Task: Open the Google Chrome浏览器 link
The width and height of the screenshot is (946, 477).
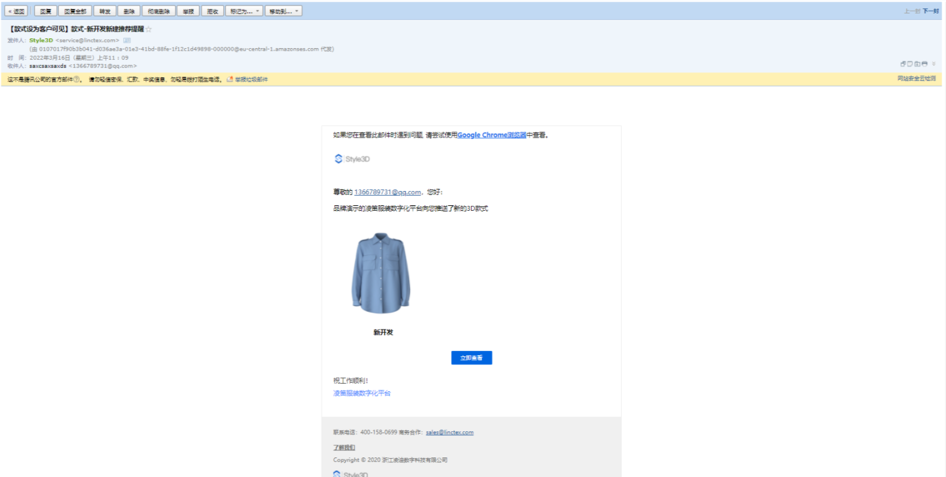Action: [x=492, y=135]
